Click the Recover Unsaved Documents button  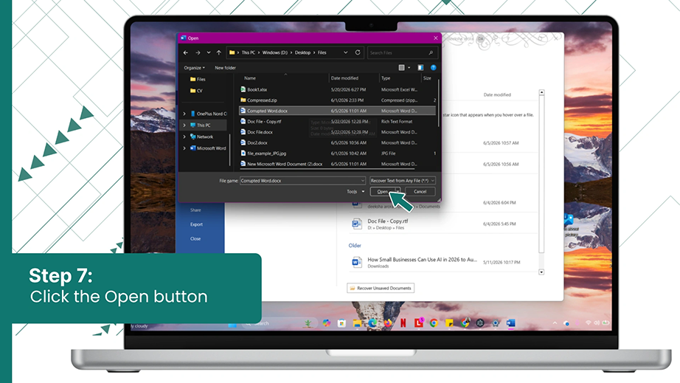click(x=381, y=288)
